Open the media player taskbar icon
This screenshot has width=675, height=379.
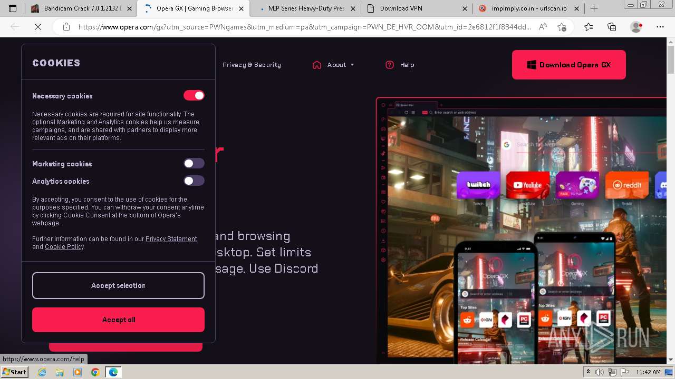78,372
